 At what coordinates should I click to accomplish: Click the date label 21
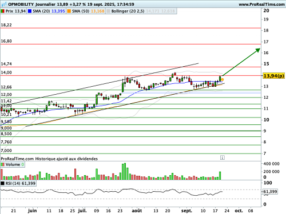coord(14,211)
